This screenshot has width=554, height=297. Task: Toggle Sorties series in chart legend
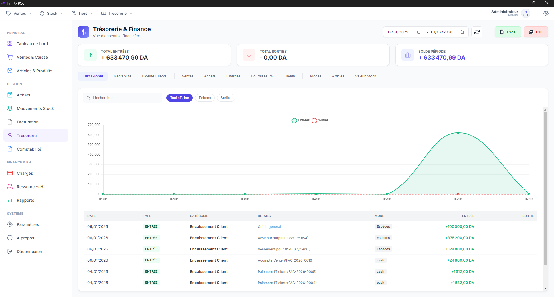pyautogui.click(x=320, y=120)
